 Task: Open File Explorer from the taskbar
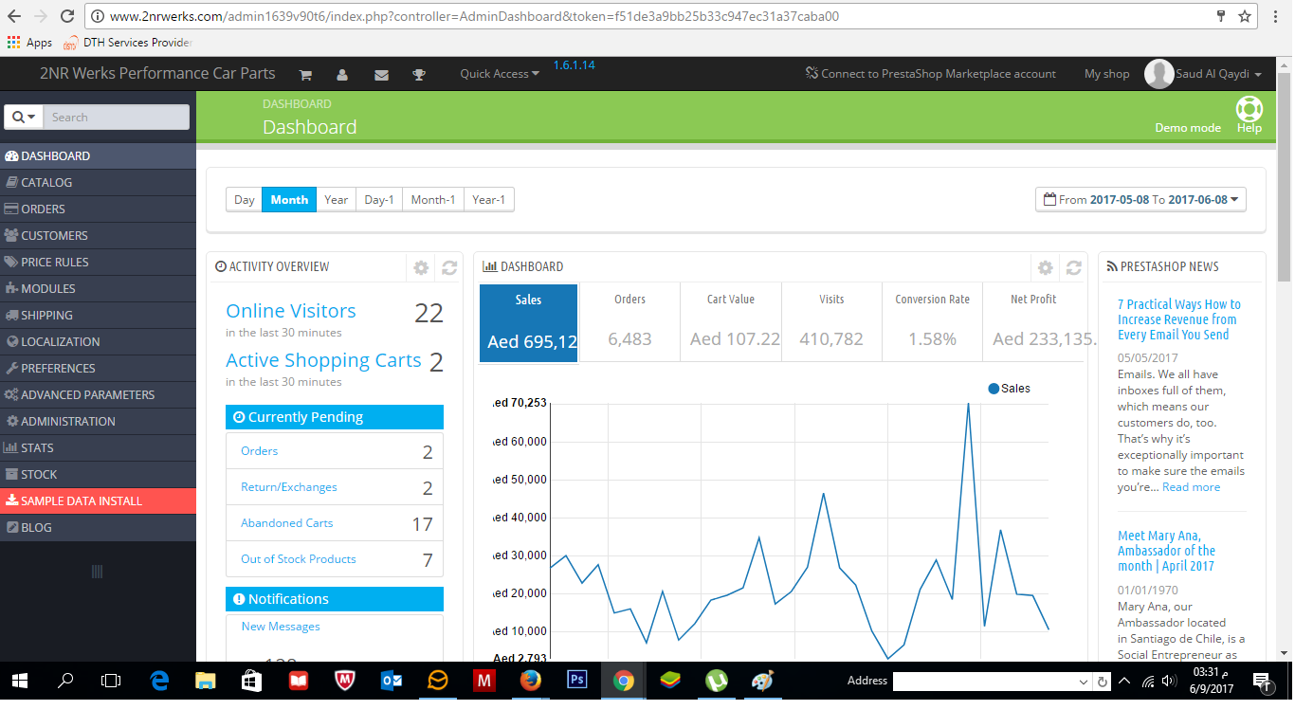click(x=205, y=681)
